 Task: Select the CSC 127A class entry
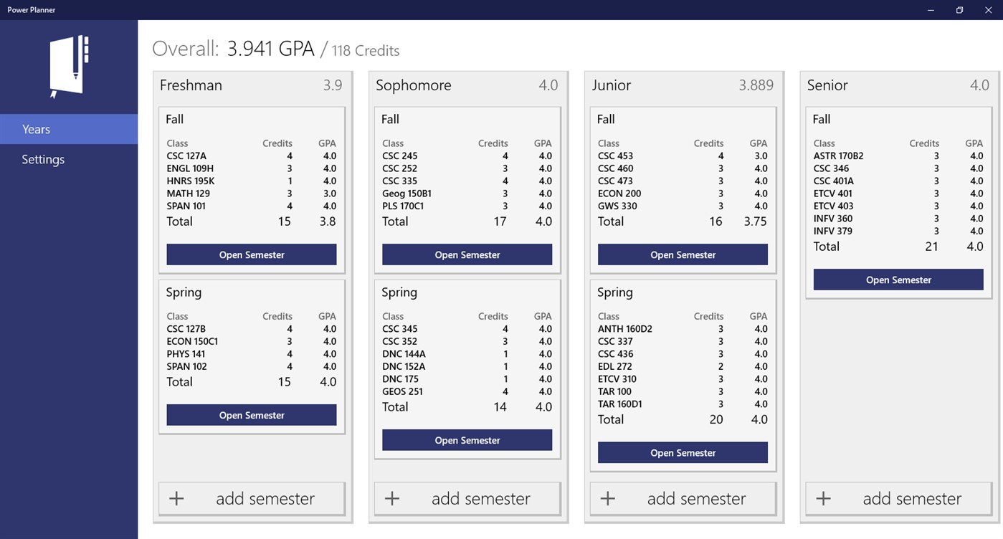point(186,156)
